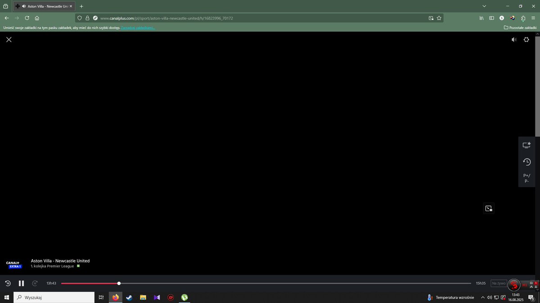This screenshot has height=303, width=540.
Task: Rewind 10 seconds
Action: (8, 283)
